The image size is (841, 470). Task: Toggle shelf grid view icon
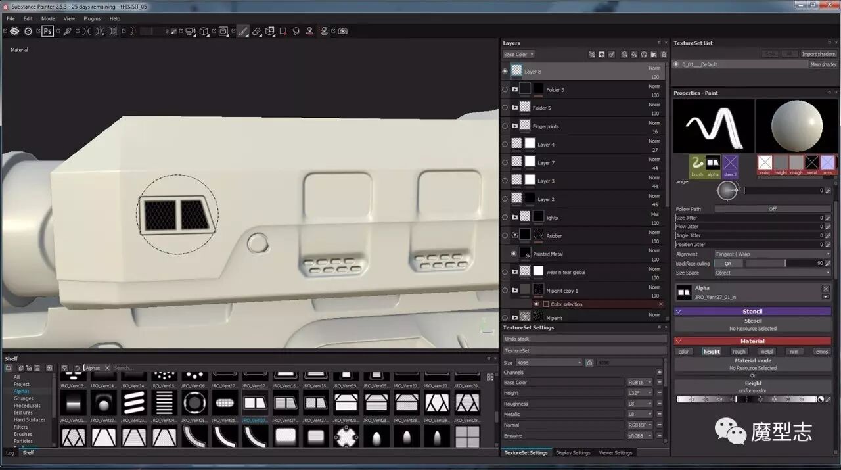coord(490,377)
